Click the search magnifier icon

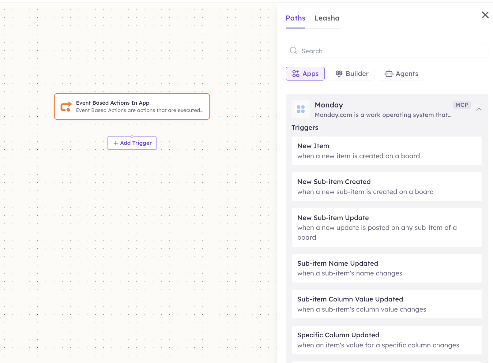click(x=293, y=51)
